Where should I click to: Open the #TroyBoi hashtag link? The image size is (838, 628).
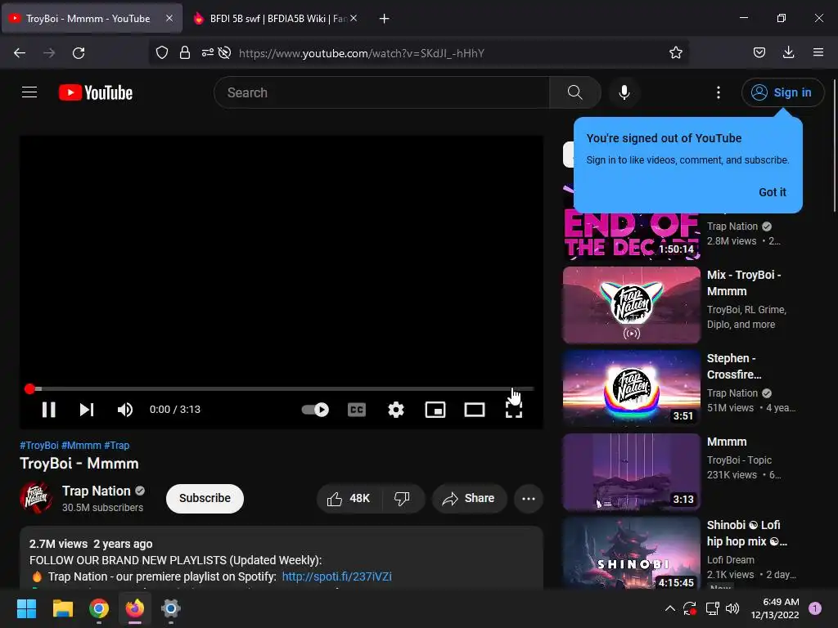39,446
